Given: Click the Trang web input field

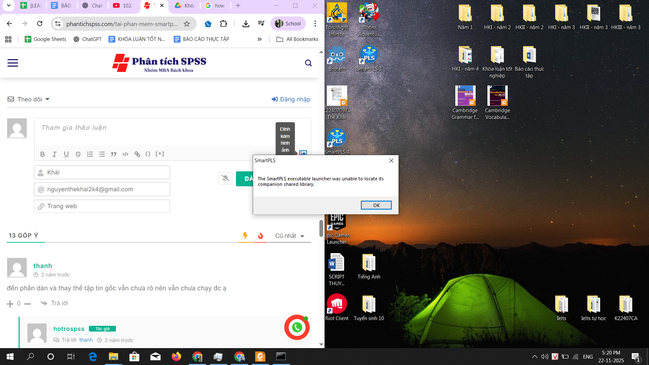Looking at the screenshot, I should [x=102, y=206].
